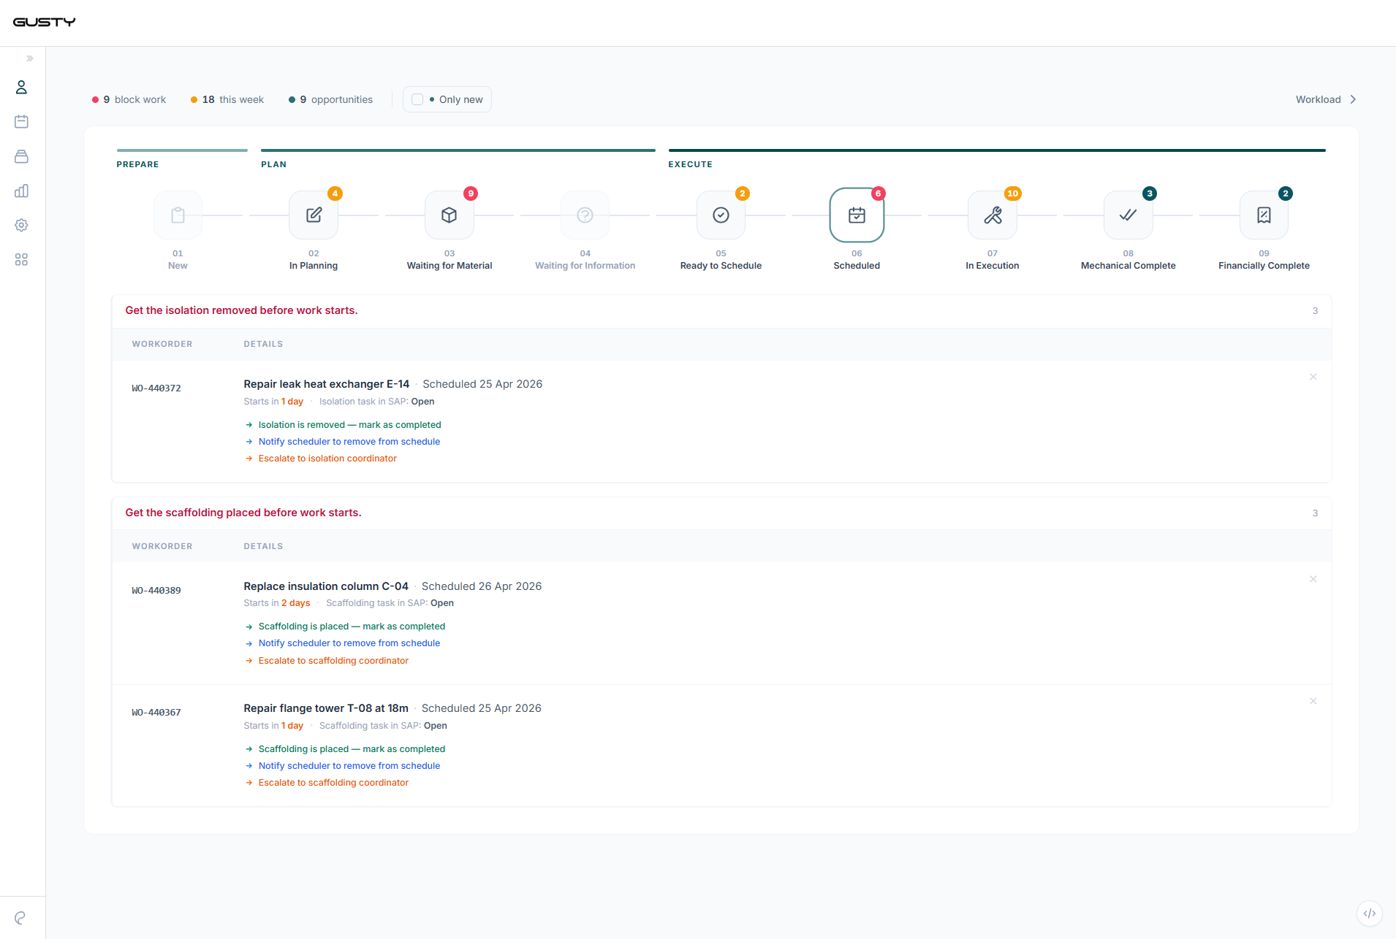Dismiss work order WO-440367

coord(1313,701)
